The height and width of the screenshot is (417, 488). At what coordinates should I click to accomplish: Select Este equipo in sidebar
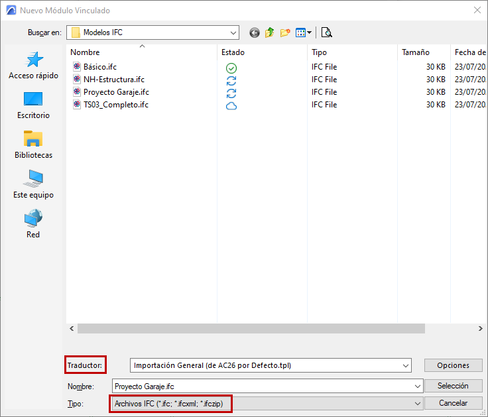coord(33,184)
